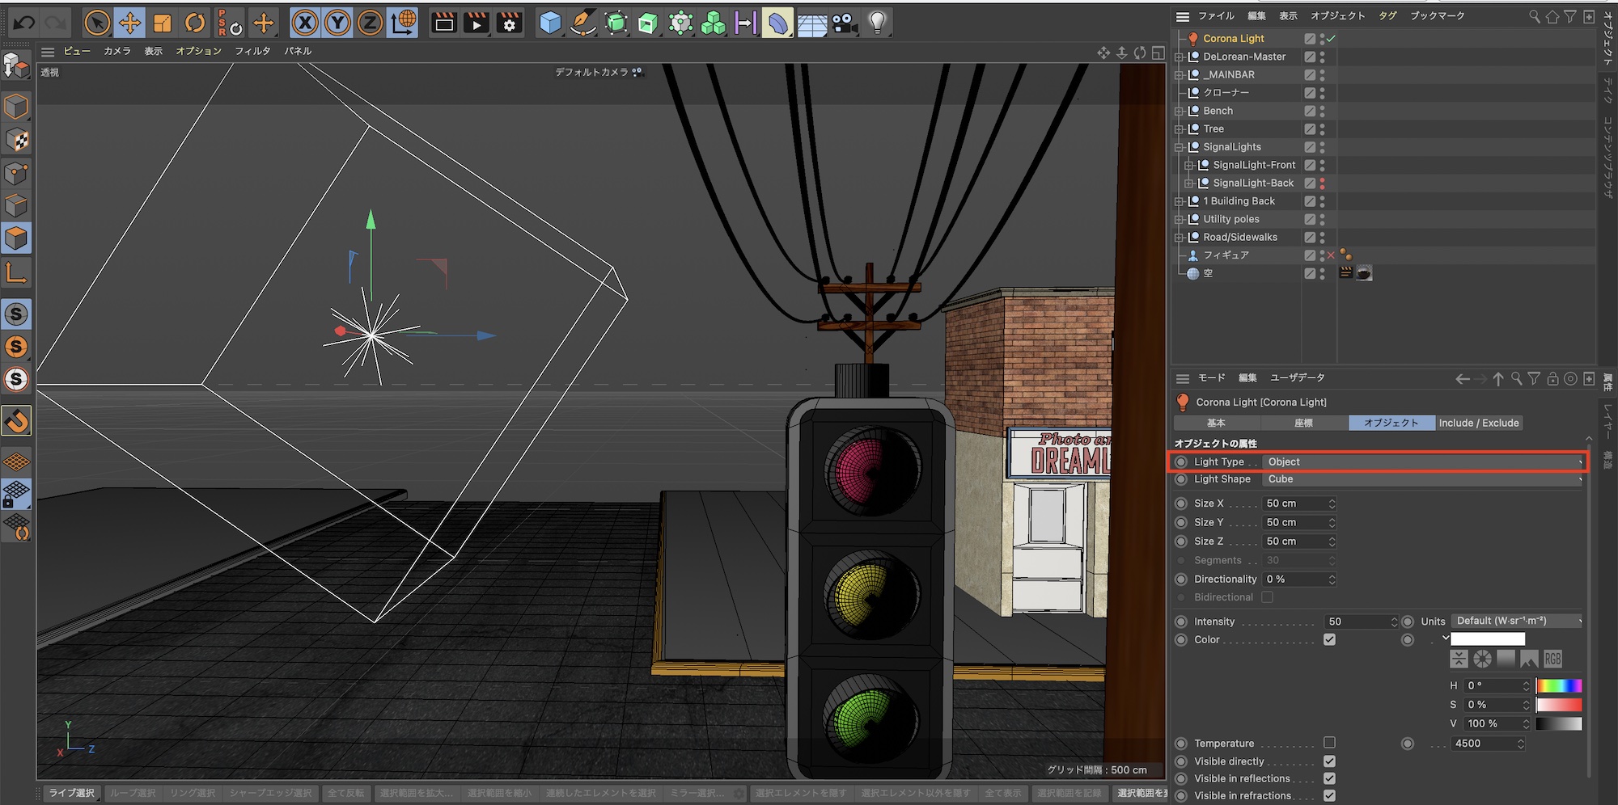Select the spline Pen tool
The width and height of the screenshot is (1618, 805).
click(x=582, y=23)
